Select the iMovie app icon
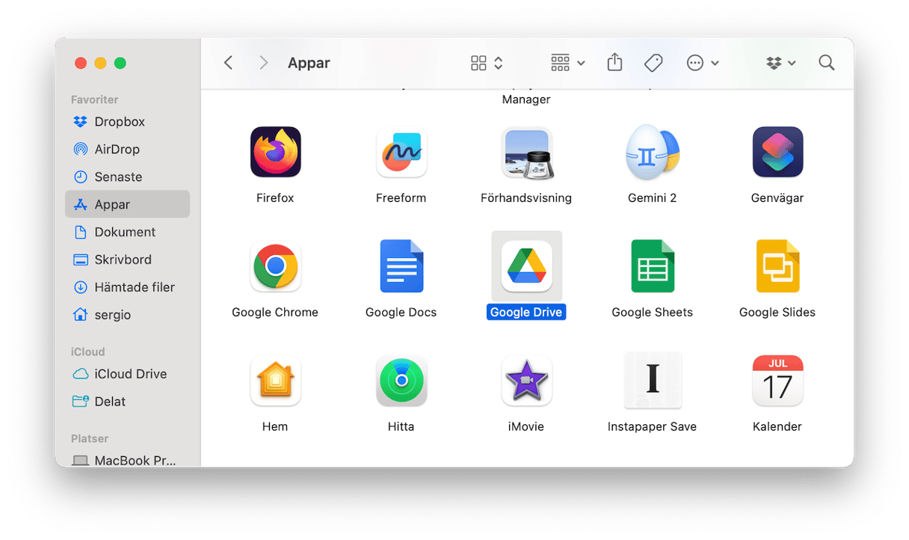 pos(526,381)
